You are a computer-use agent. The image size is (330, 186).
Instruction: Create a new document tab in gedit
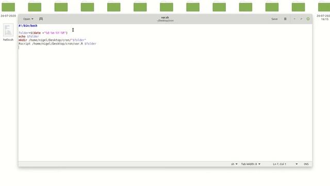[x=41, y=19]
